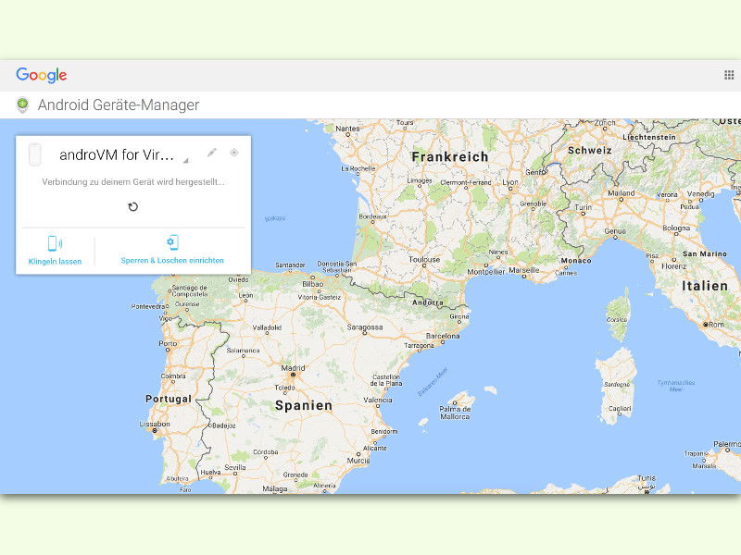Click the locate device target icon
Screen dimensions: 741x555
[234, 153]
